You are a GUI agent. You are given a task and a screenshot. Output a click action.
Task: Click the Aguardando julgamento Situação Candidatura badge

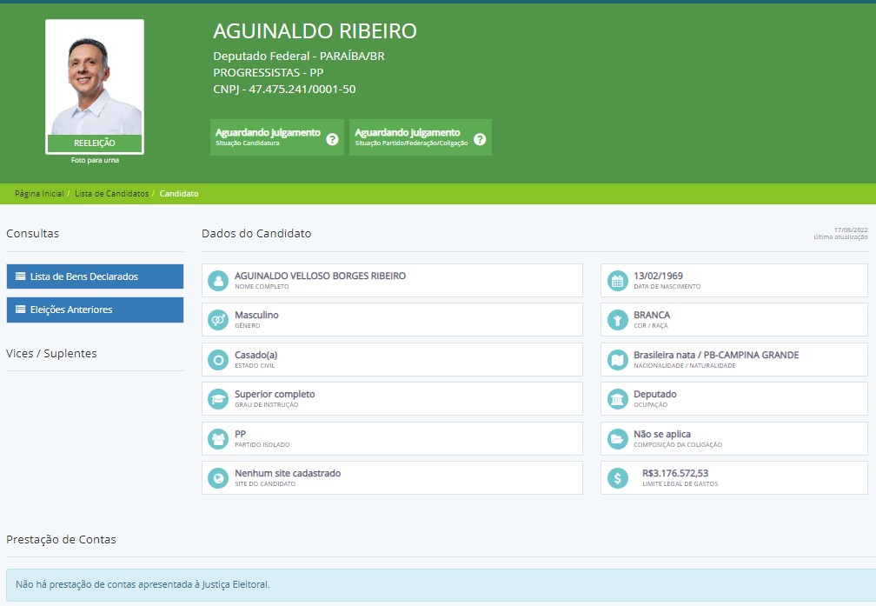coord(268,137)
